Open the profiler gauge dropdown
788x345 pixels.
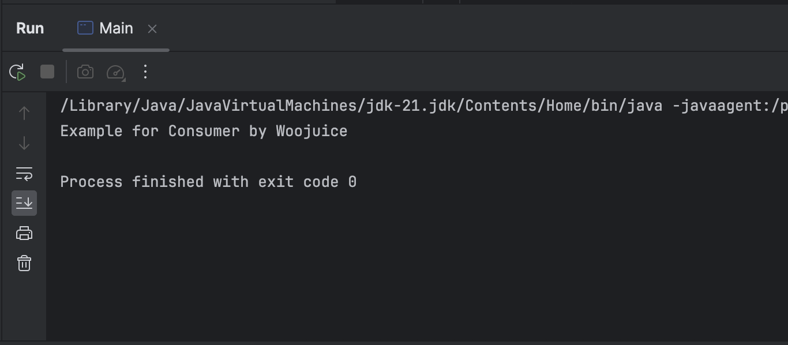click(116, 72)
